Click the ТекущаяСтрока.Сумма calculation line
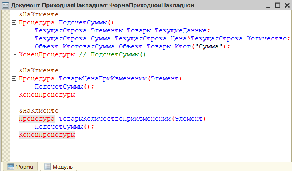The height and width of the screenshot is (171, 292). [162, 38]
